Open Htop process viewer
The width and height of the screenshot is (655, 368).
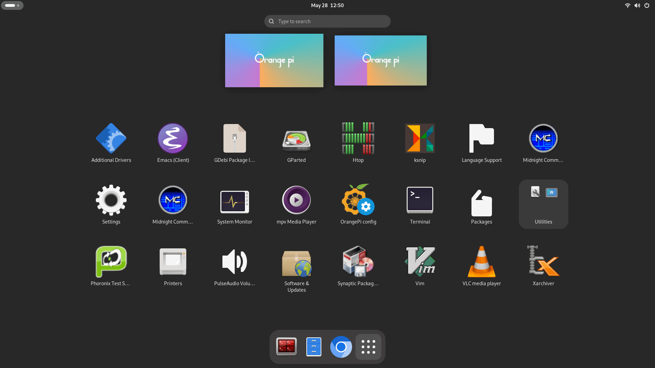pyautogui.click(x=358, y=143)
